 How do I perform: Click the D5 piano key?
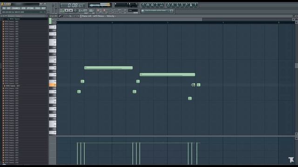pos(53,133)
